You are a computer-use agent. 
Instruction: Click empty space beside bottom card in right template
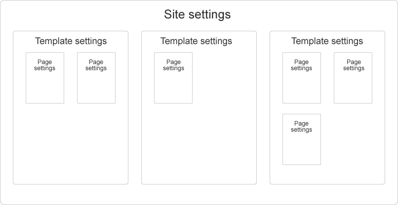[x=353, y=143]
